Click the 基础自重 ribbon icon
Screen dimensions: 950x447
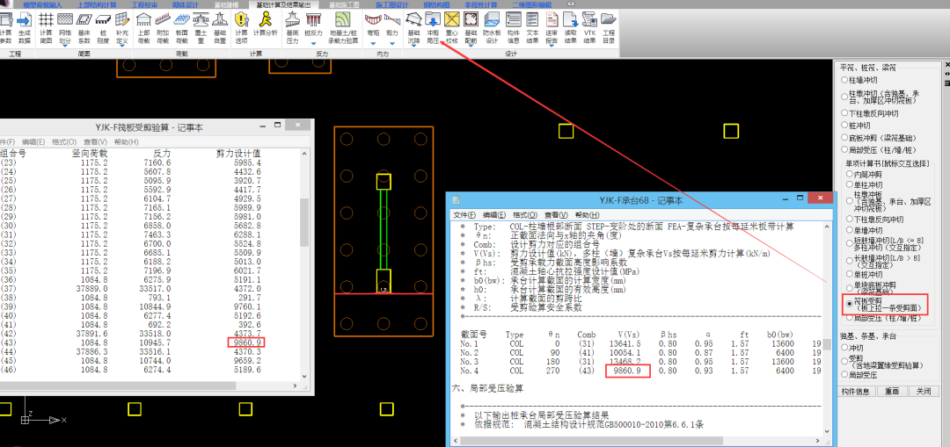click(219, 27)
